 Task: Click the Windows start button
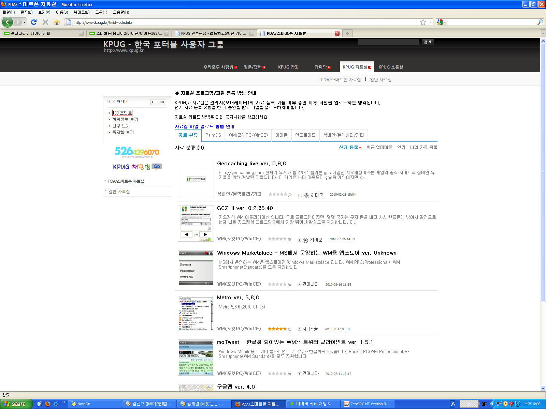pyautogui.click(x=16, y=404)
